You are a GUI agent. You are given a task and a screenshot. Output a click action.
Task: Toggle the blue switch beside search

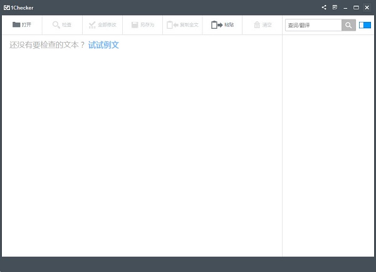click(x=365, y=25)
